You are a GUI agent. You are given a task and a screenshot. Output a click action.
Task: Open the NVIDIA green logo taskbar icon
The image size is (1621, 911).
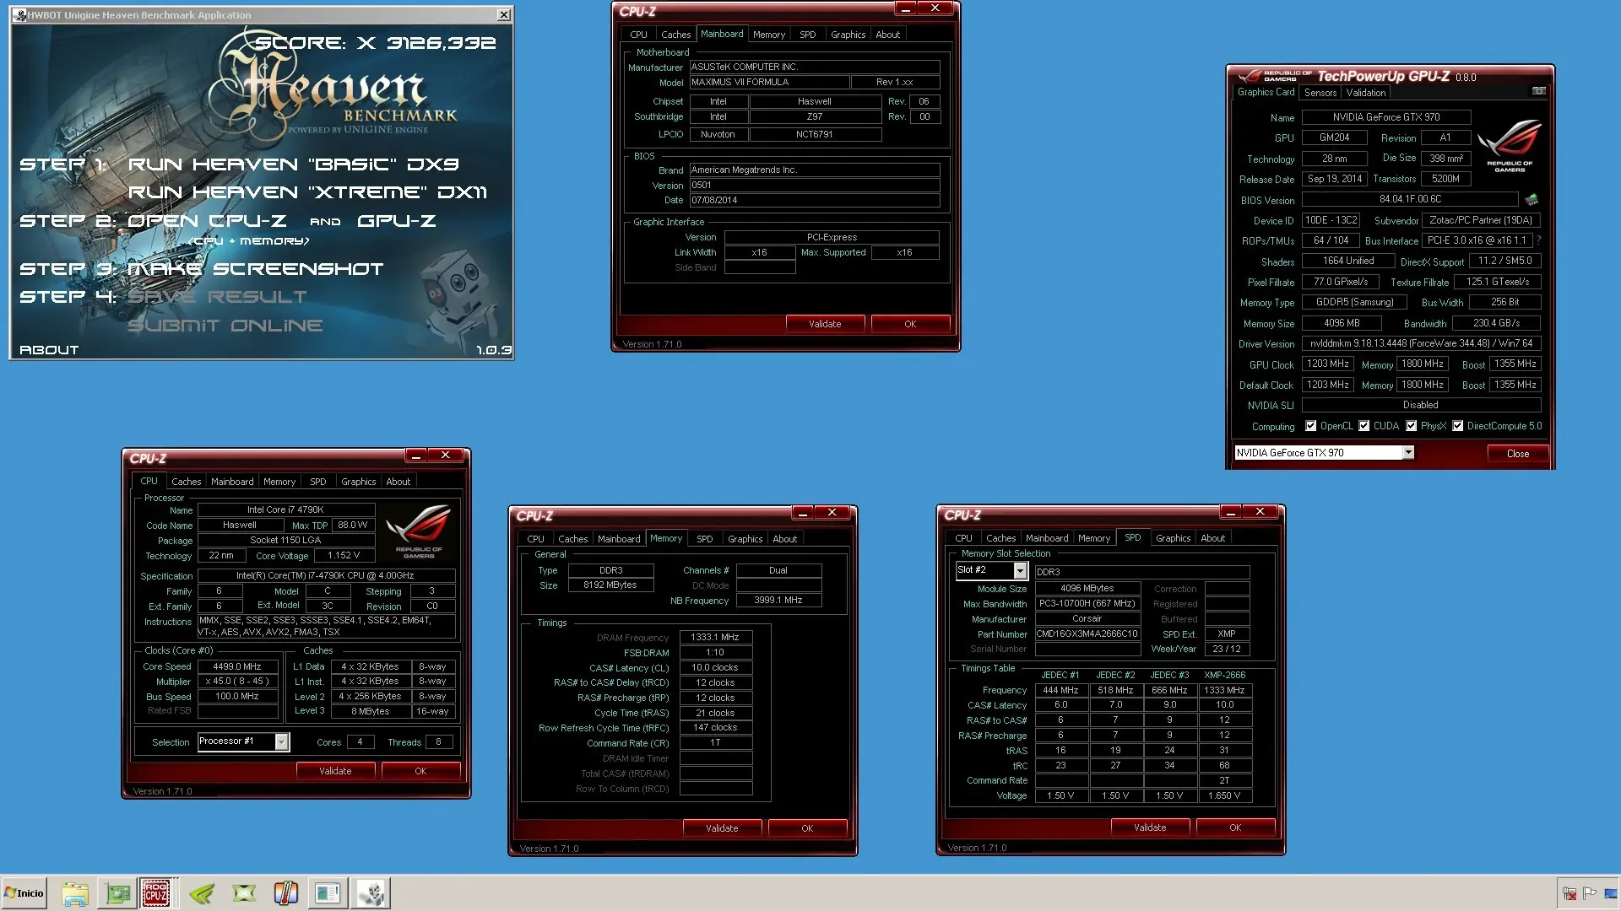202,892
